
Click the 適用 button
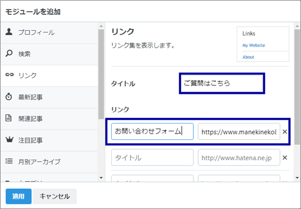[x=19, y=196]
